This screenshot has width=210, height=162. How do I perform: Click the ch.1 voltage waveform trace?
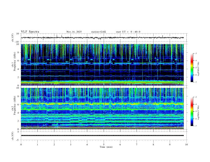[x=102, y=38]
